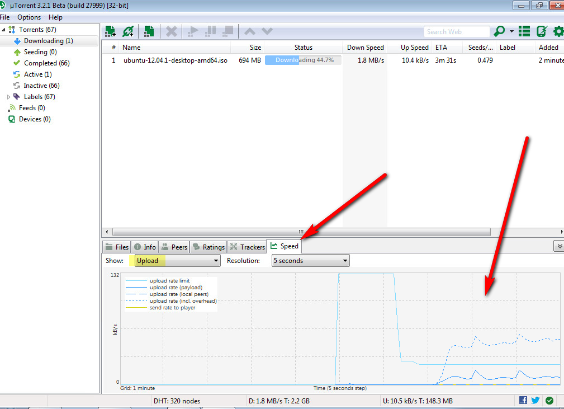The width and height of the screenshot is (564, 409).
Task: Switch to the Peers tab
Action: tap(174, 246)
